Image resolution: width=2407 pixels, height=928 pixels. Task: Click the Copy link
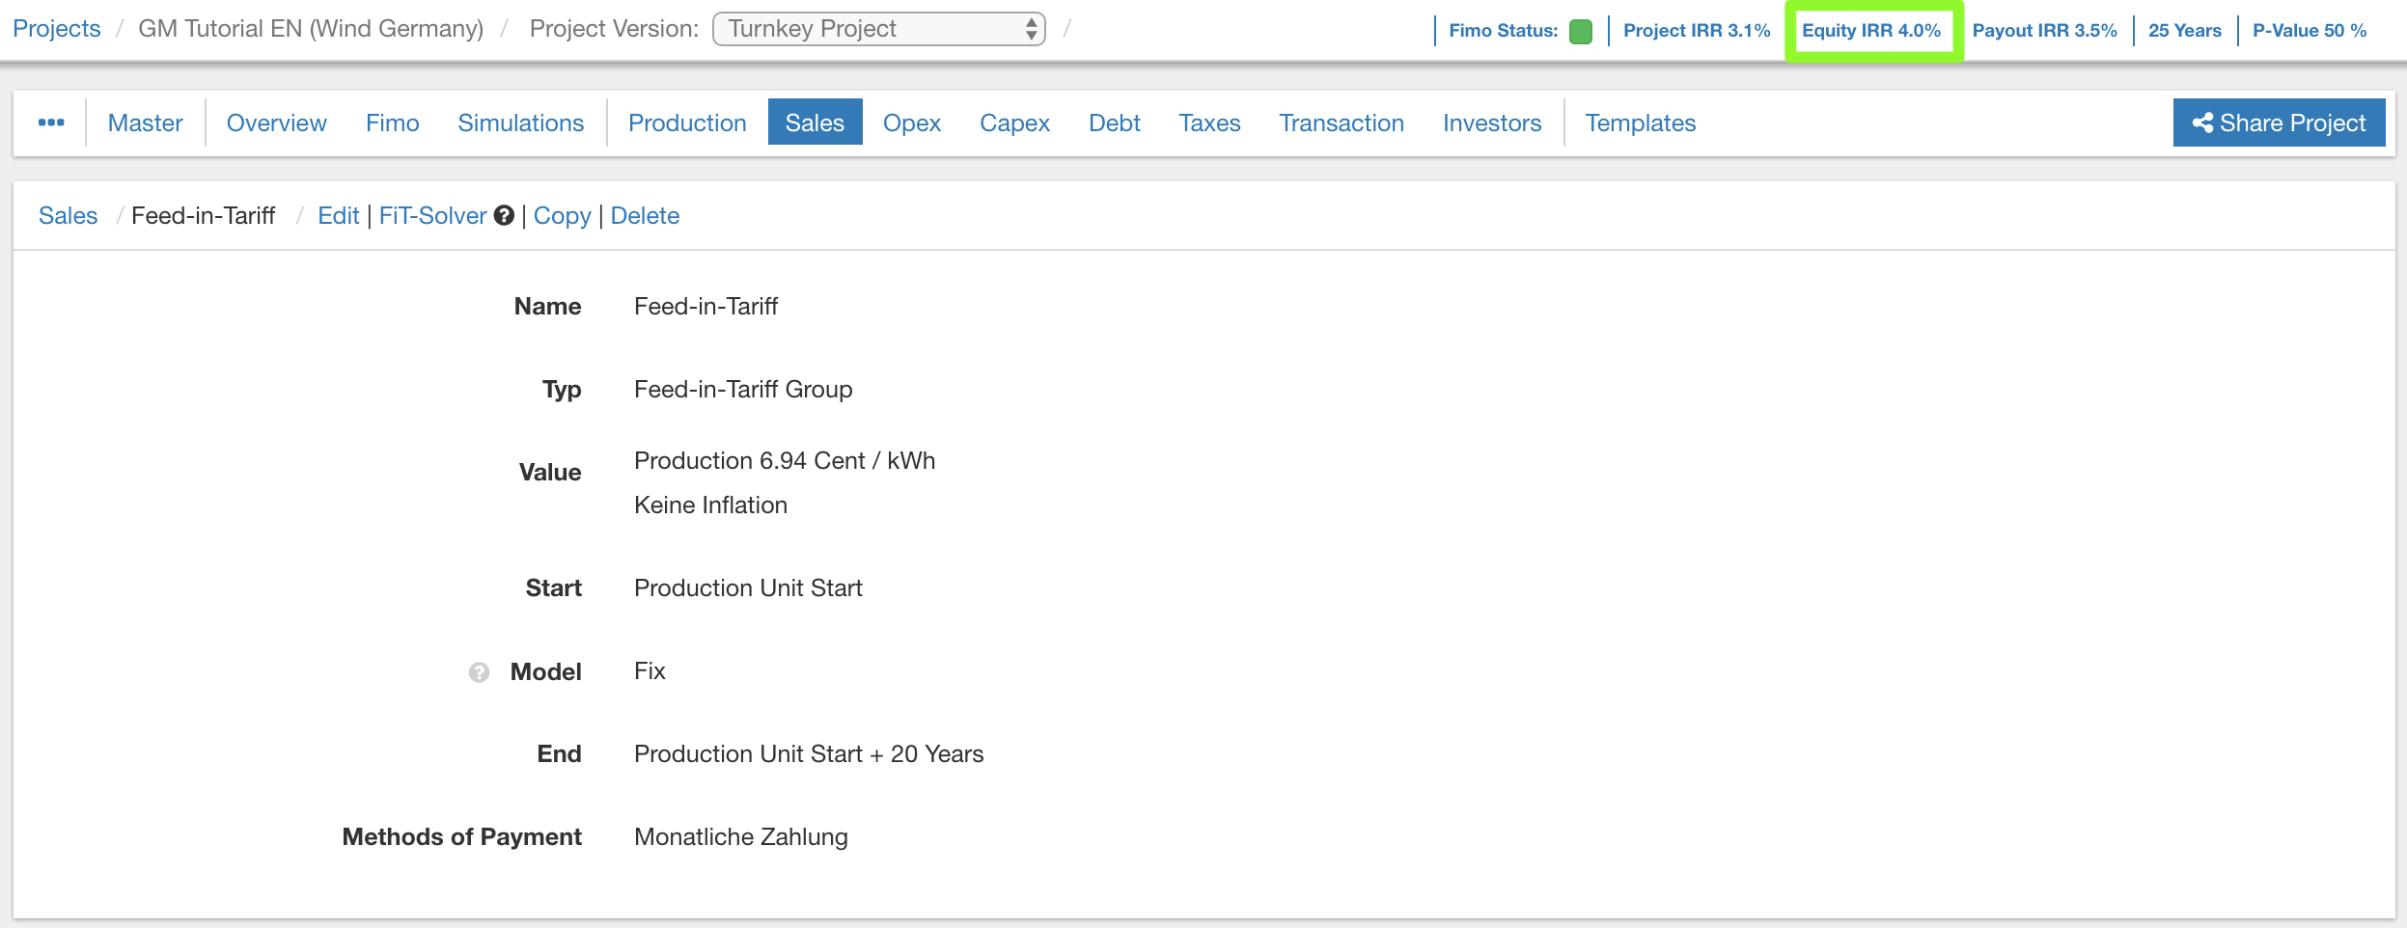point(562,216)
